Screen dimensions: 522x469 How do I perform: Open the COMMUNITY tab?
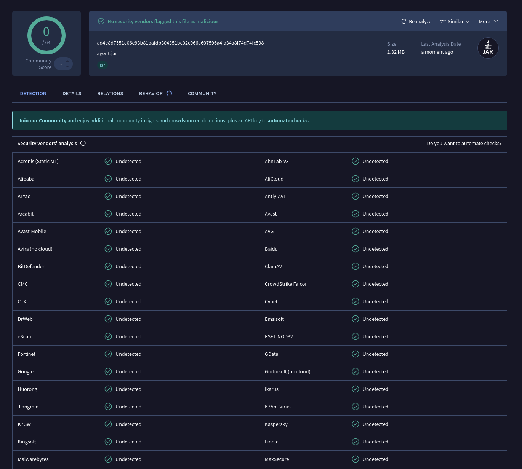(x=202, y=93)
